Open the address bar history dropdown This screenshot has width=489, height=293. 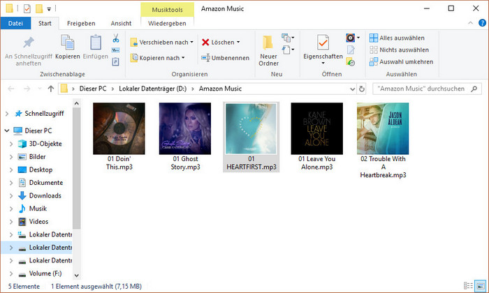coord(352,89)
